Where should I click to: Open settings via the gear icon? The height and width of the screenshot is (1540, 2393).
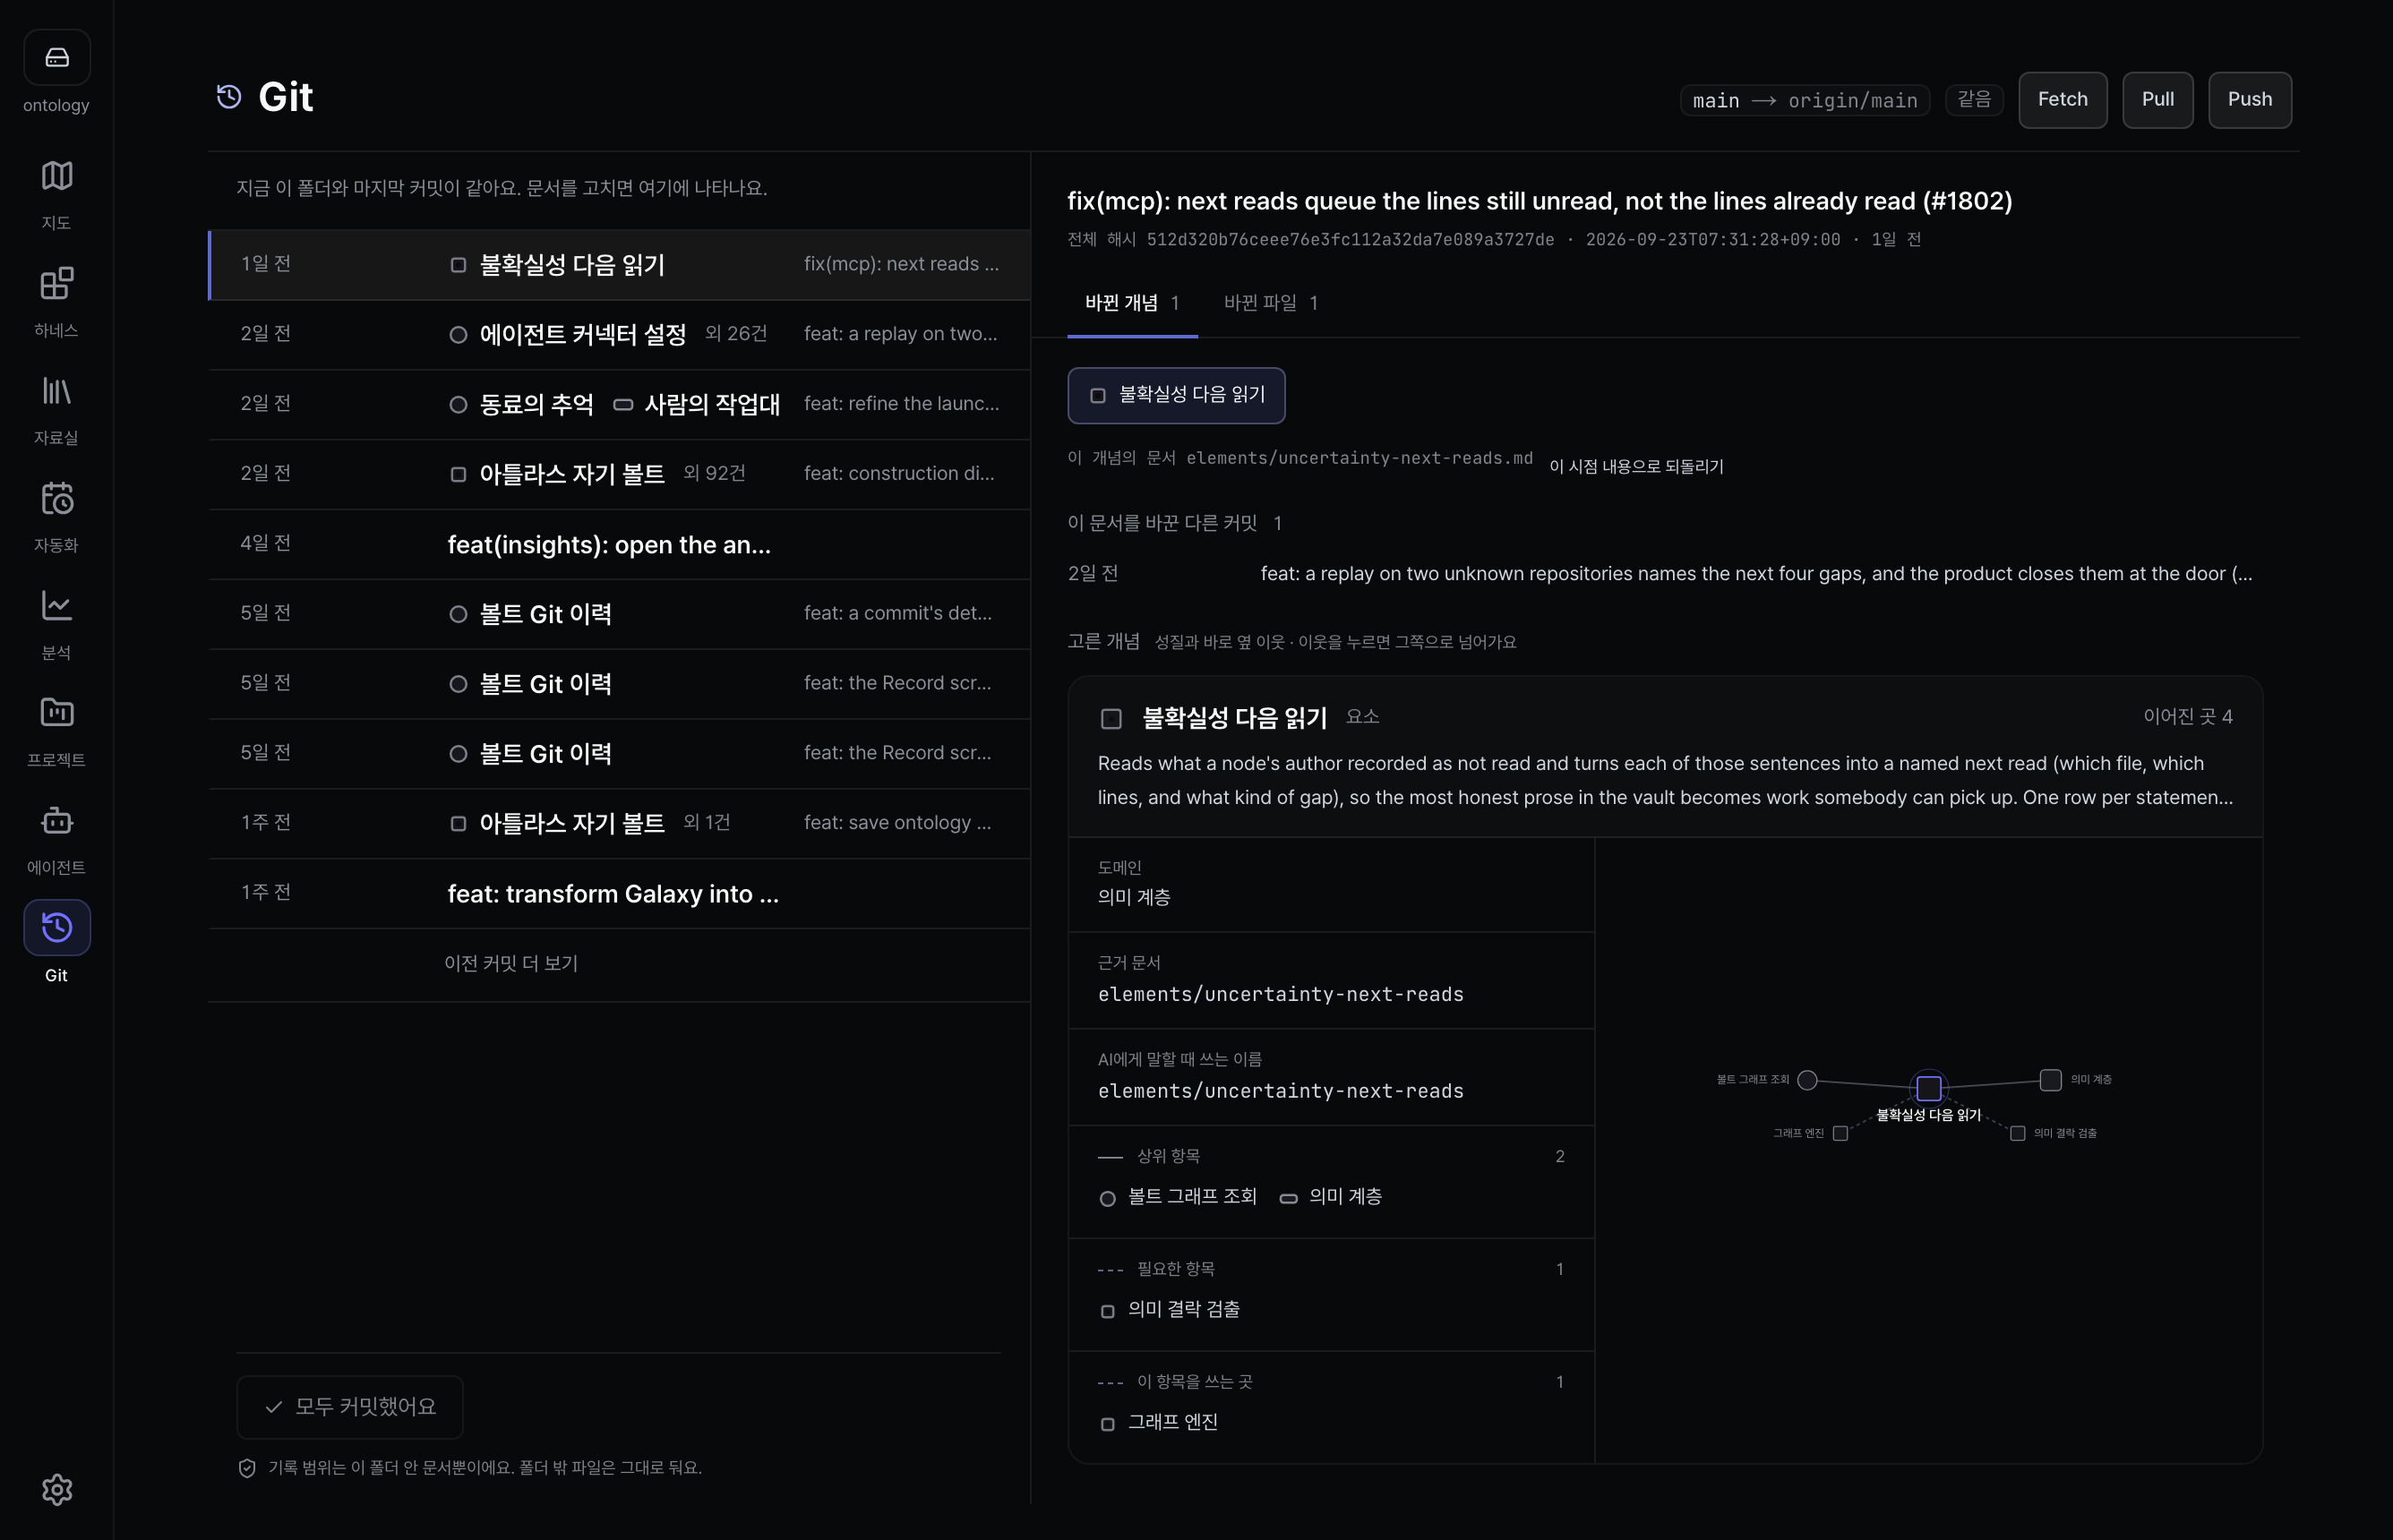click(x=56, y=1490)
